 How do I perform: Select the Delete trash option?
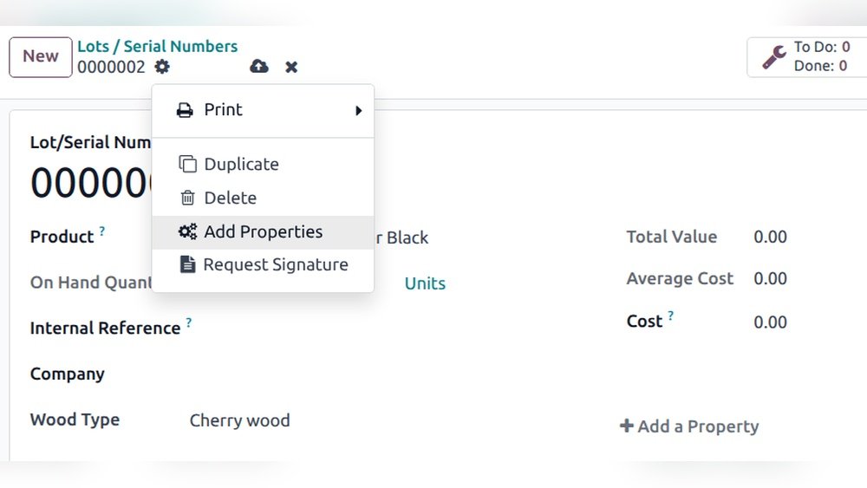click(x=230, y=198)
